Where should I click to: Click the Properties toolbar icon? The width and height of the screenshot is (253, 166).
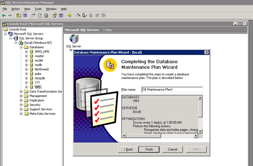tap(33, 15)
